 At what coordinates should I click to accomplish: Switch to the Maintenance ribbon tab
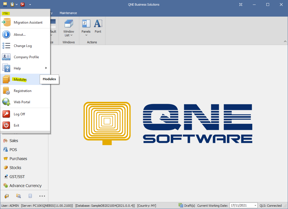click(x=68, y=13)
